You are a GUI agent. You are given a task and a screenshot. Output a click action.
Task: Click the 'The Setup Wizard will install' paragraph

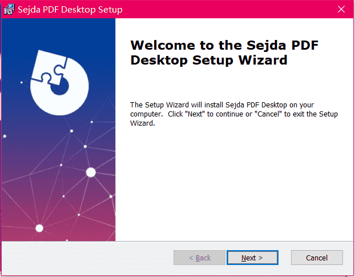click(234, 114)
